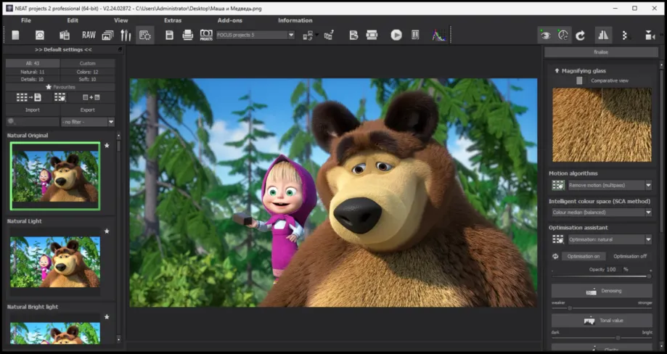Viewport: 667px width, 354px height.
Task: Toggle the real-time eye preview icon
Action: tap(545, 36)
